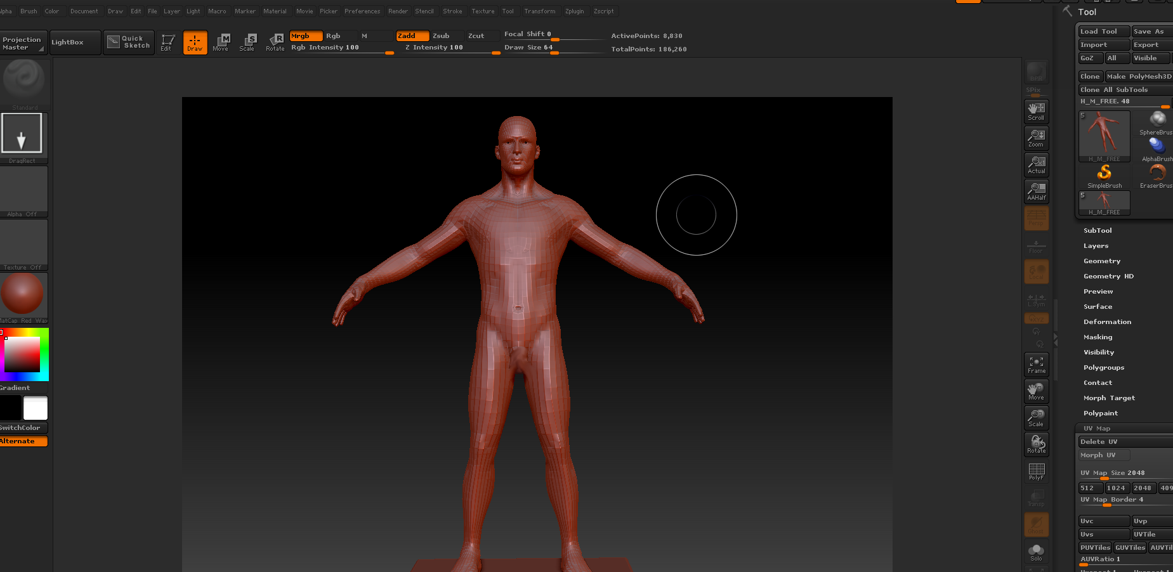Screen dimensions: 1173x572
Task: Adjust the Rgb Intensity slider
Action: [342, 48]
